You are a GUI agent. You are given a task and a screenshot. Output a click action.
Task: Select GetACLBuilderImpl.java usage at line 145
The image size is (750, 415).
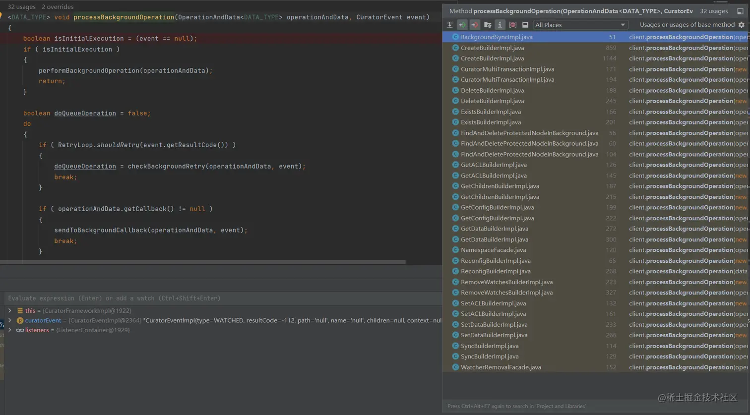coord(596,176)
